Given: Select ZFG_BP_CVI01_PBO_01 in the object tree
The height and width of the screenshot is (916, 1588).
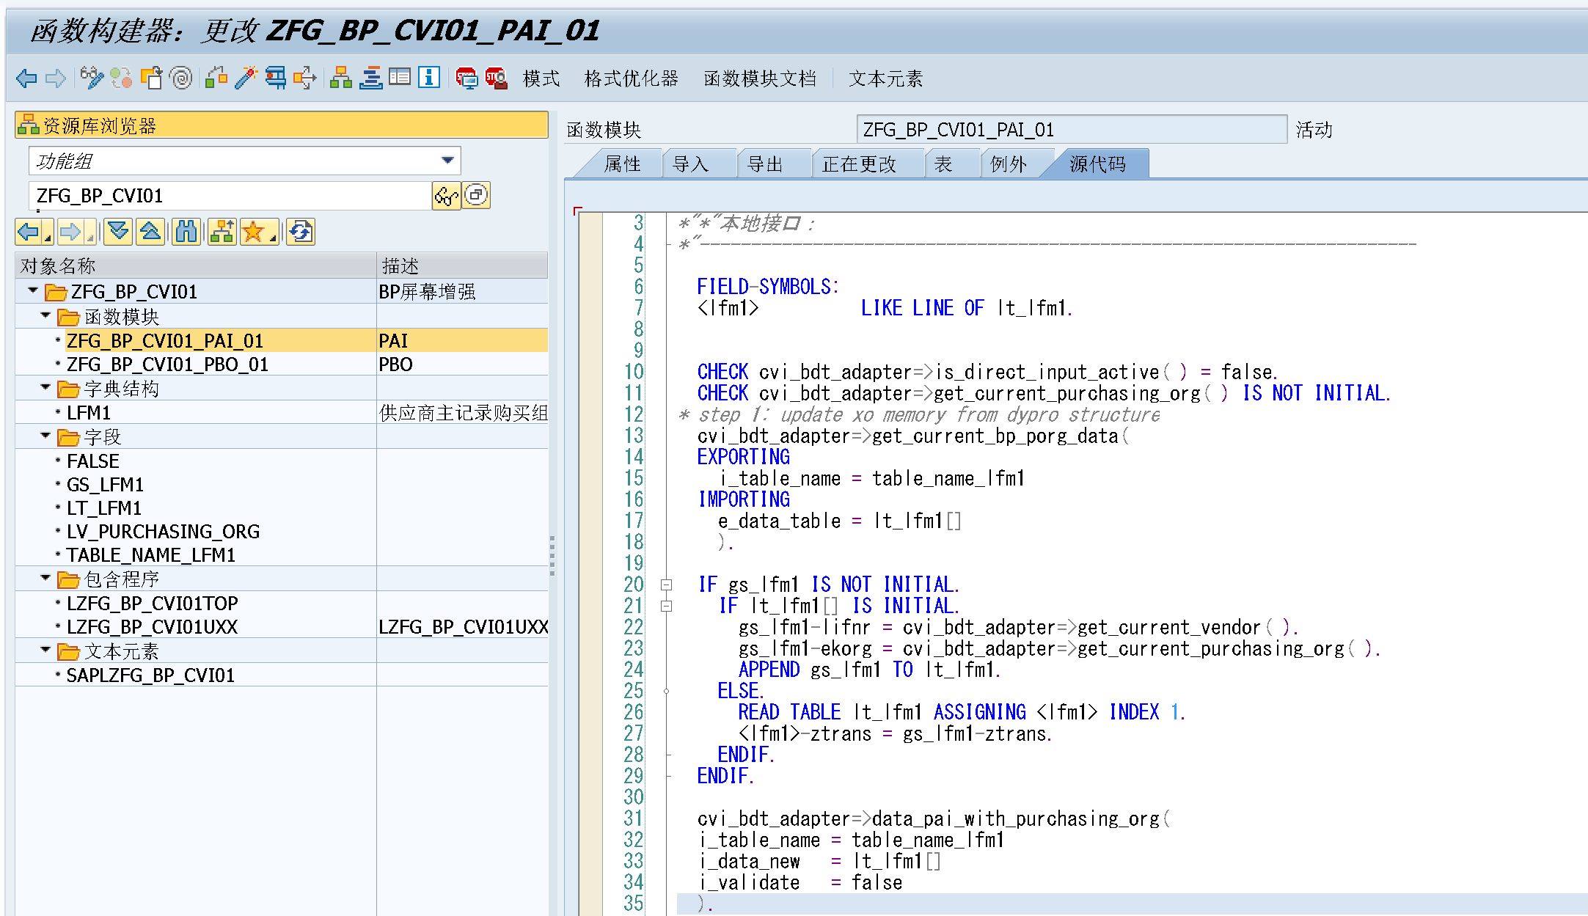Looking at the screenshot, I should [x=167, y=364].
